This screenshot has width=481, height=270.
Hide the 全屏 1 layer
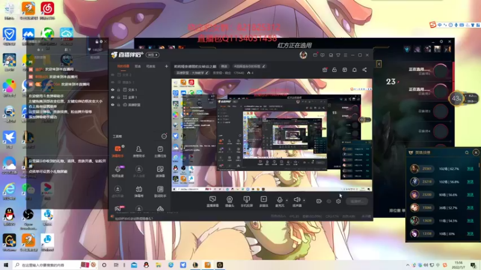click(x=112, y=97)
